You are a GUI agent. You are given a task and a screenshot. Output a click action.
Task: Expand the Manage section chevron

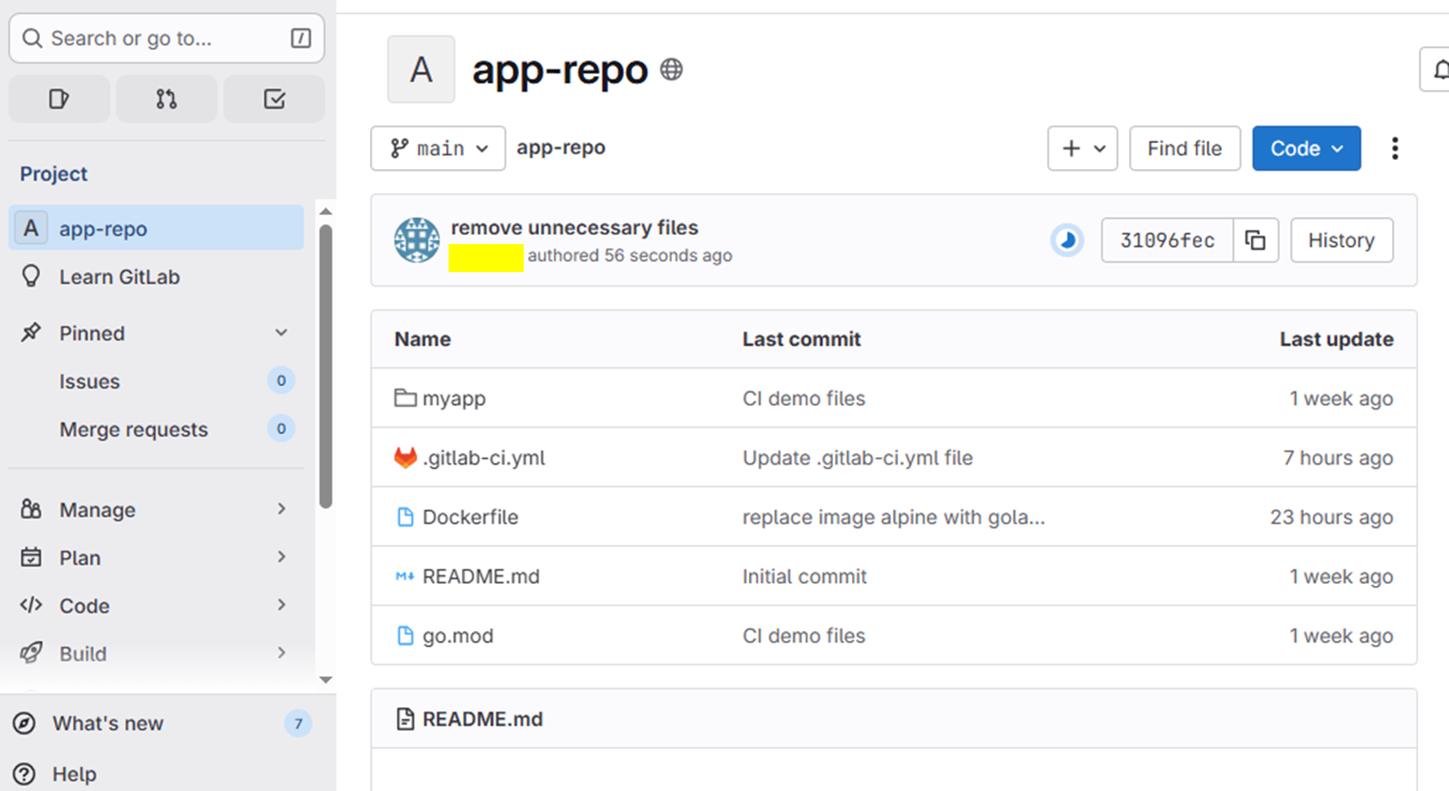pos(281,509)
